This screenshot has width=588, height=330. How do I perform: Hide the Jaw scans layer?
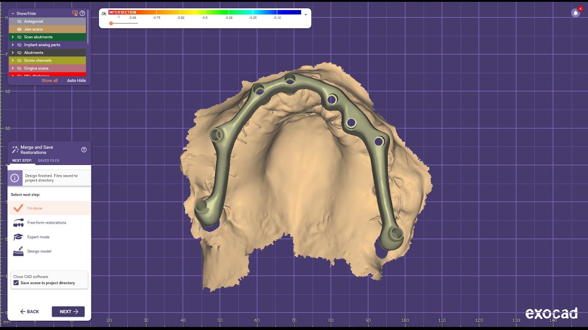point(19,29)
